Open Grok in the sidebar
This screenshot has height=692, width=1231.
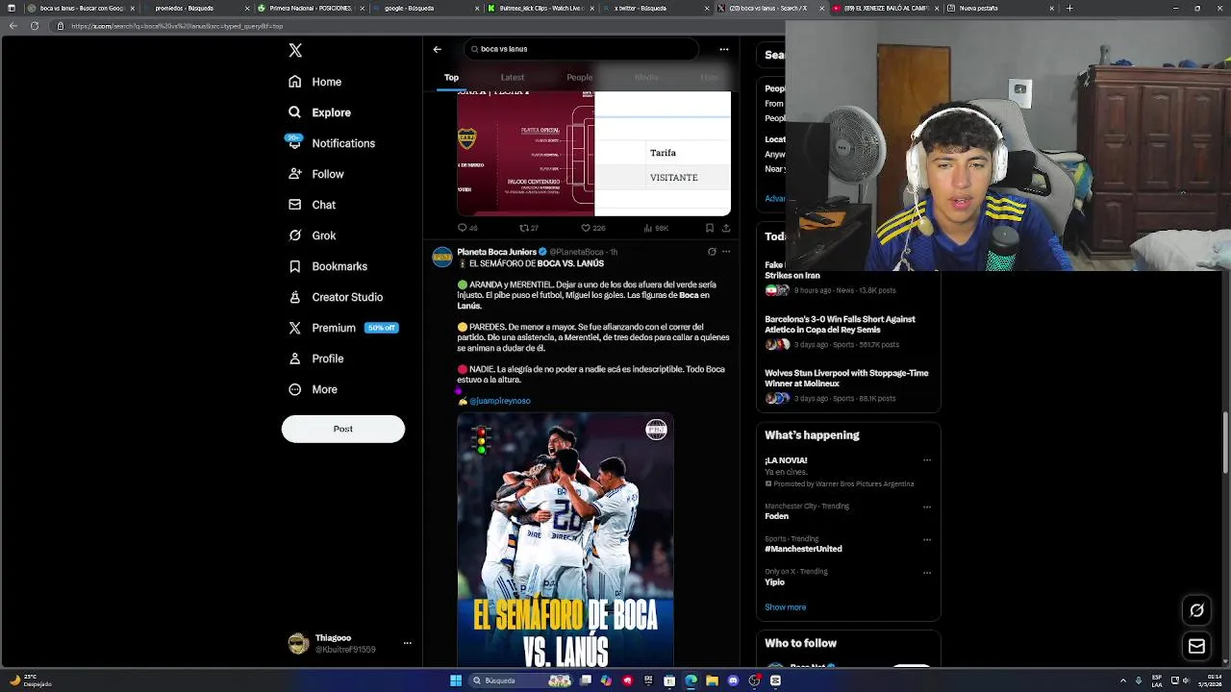pyautogui.click(x=313, y=235)
